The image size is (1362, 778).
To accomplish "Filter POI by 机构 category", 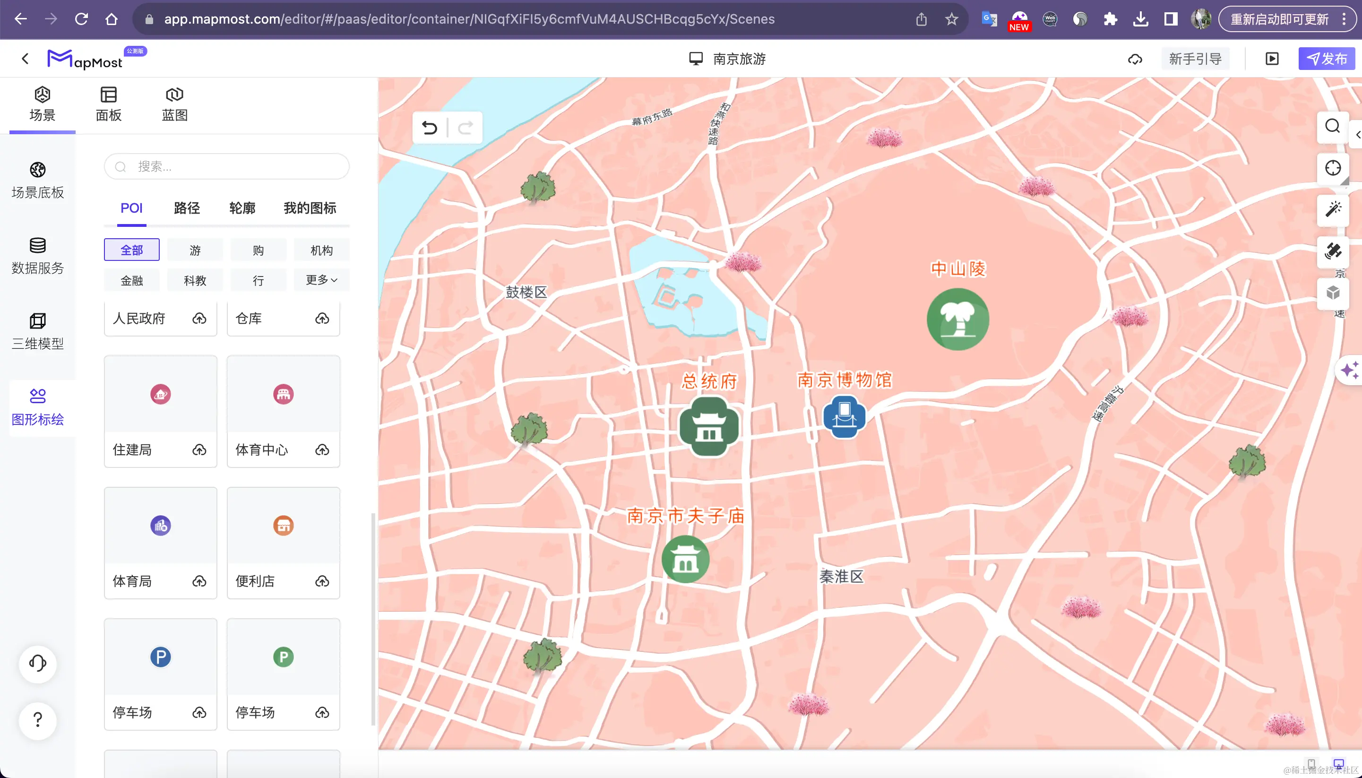I will pyautogui.click(x=321, y=250).
